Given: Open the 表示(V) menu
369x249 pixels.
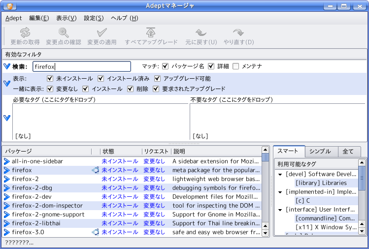Looking at the screenshot, I should pyautogui.click(x=66, y=18).
